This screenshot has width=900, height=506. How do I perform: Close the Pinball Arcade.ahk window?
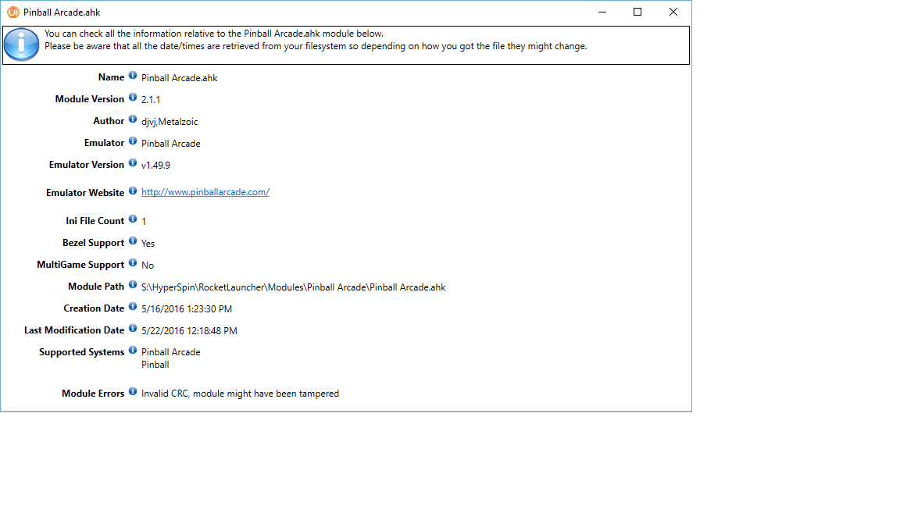pos(673,12)
